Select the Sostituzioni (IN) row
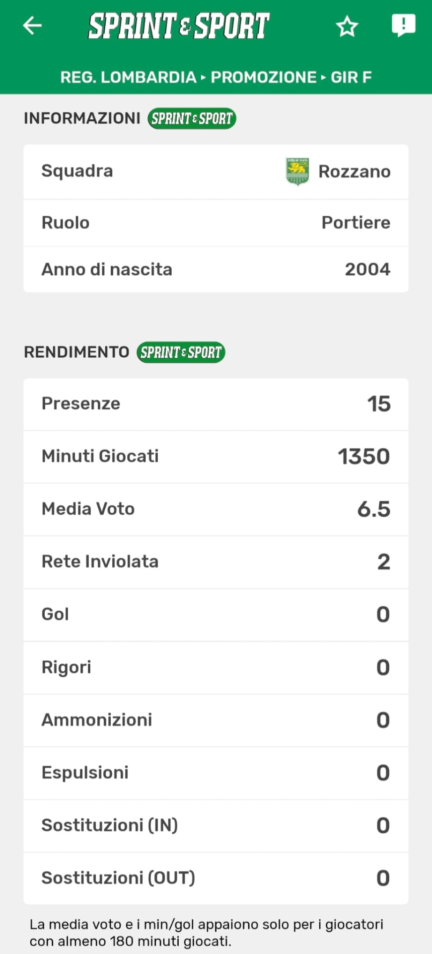This screenshot has width=432, height=954. click(216, 825)
